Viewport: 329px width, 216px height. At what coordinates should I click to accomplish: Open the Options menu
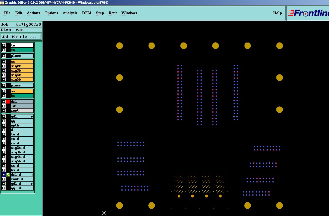click(51, 13)
